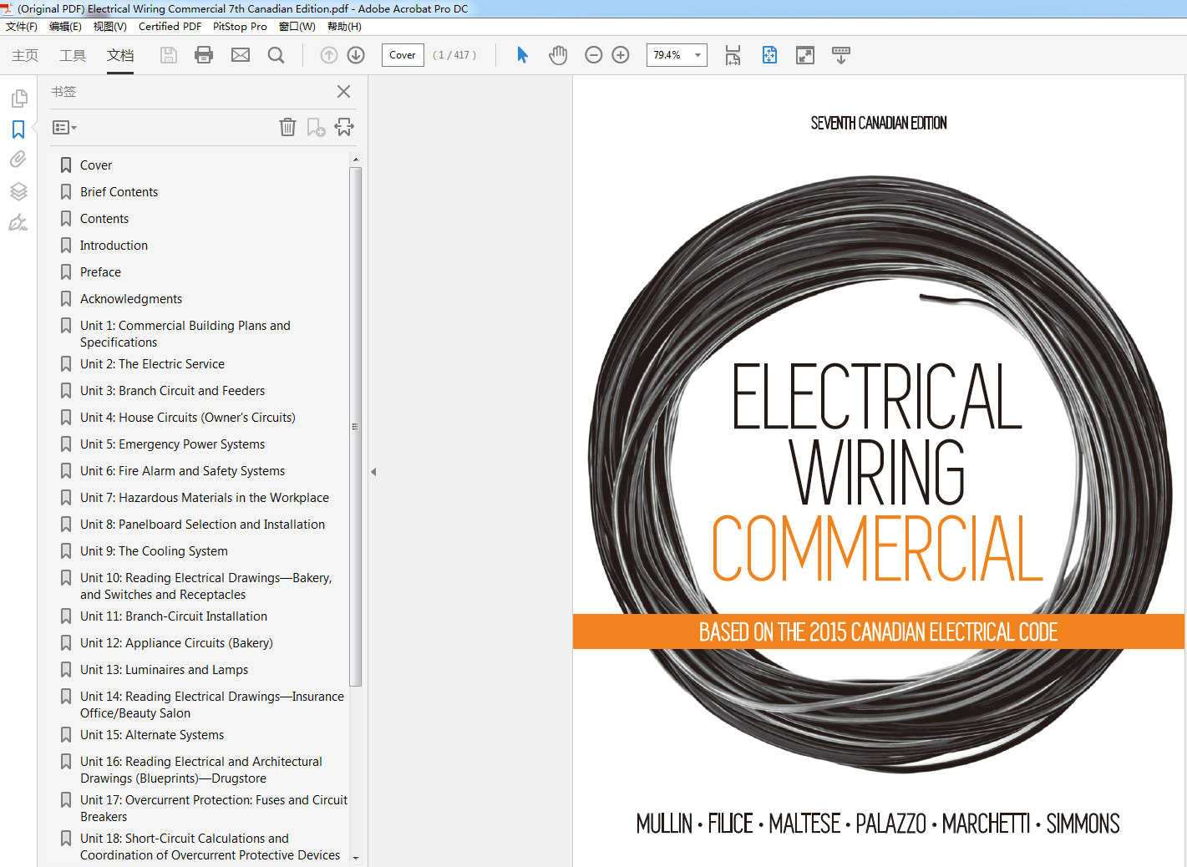Jump to Cover bookmark
1187x867 pixels.
coord(95,165)
